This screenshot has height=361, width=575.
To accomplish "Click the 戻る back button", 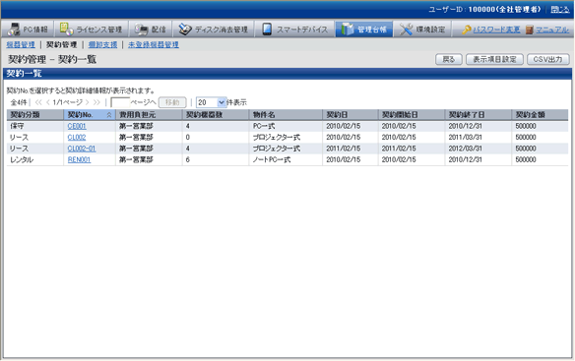I will [x=449, y=59].
